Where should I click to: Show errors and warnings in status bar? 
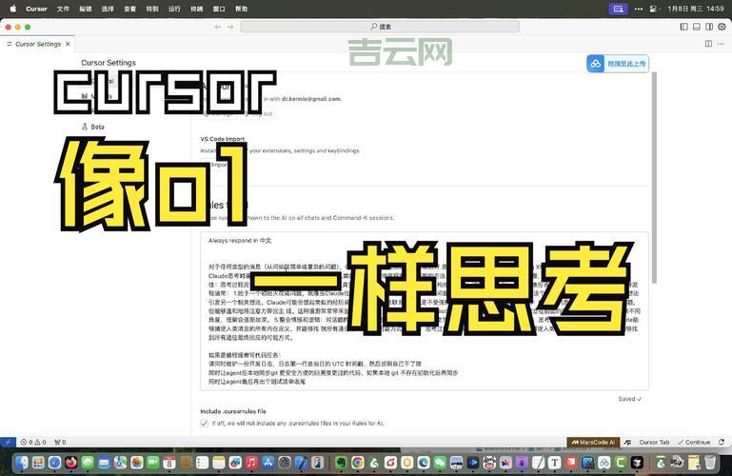coord(33,442)
